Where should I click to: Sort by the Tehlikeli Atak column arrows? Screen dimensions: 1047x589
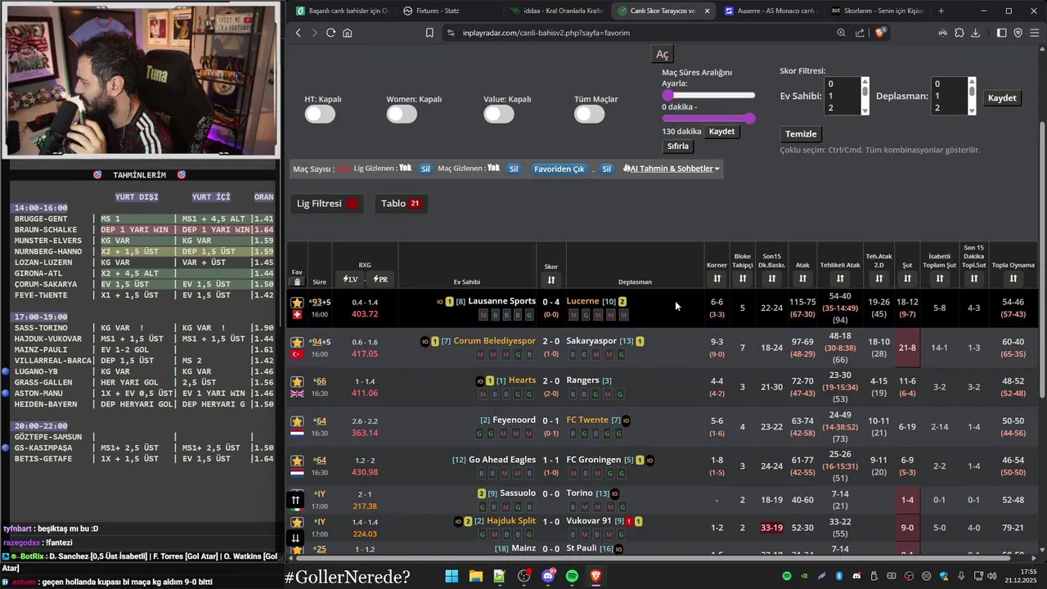(840, 279)
